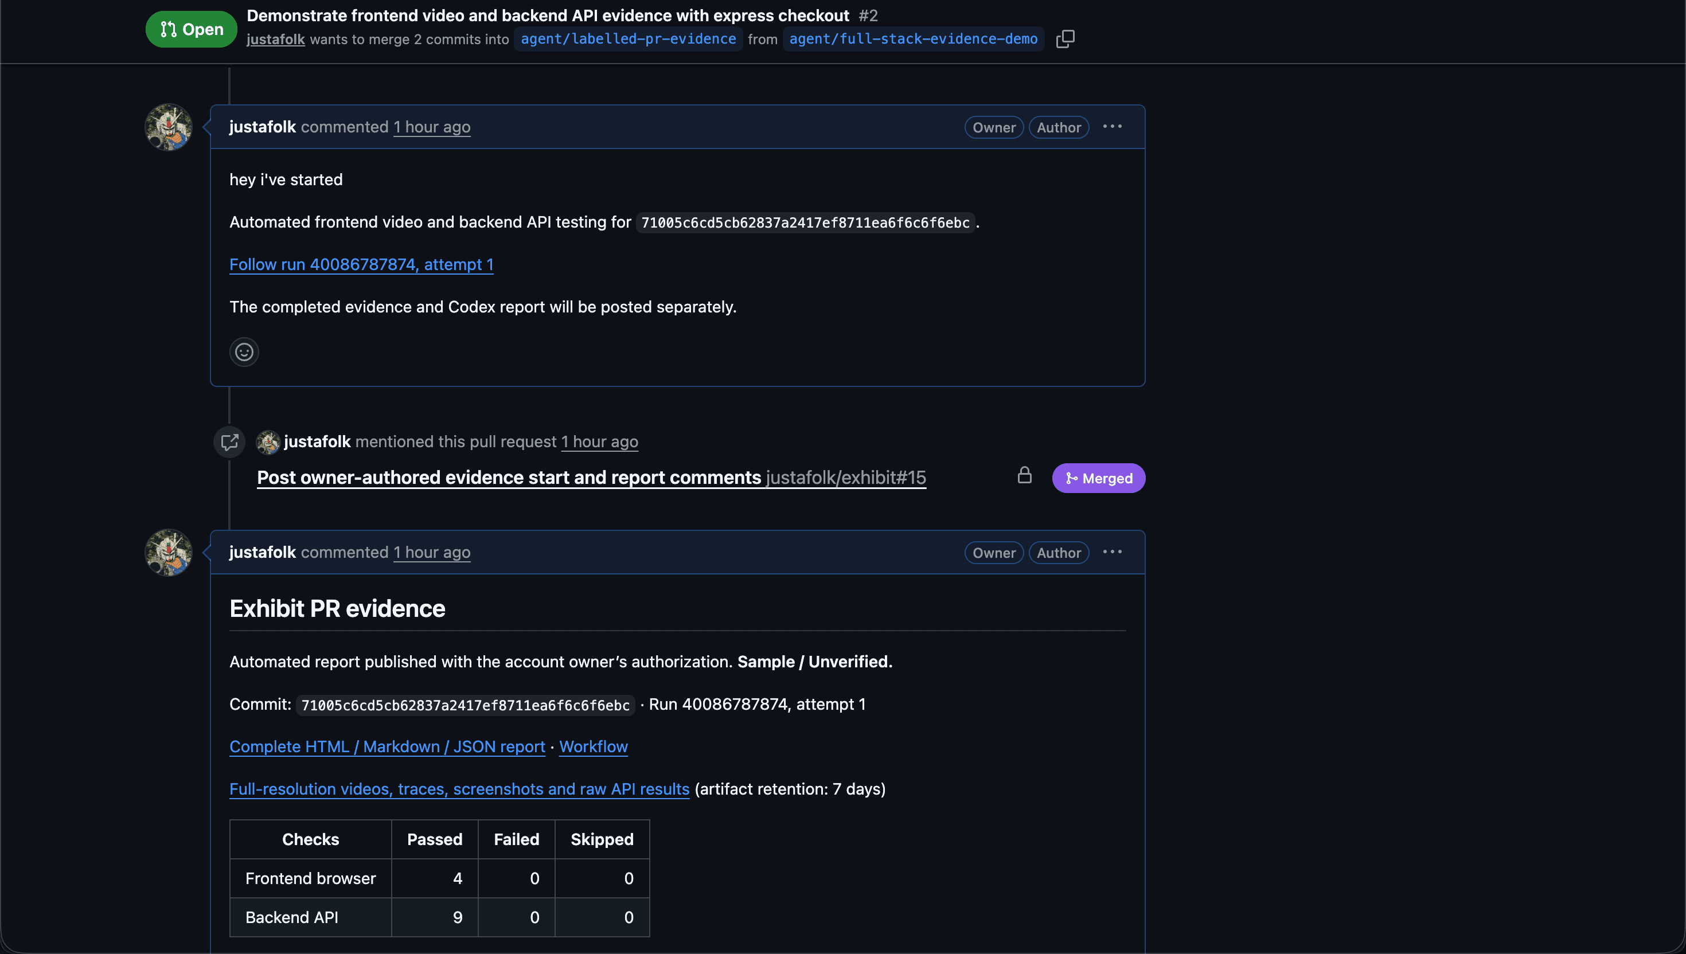The width and height of the screenshot is (1686, 954).
Task: Click the Author badge on the Exhibit PR evidence comment
Action: pyautogui.click(x=1059, y=554)
